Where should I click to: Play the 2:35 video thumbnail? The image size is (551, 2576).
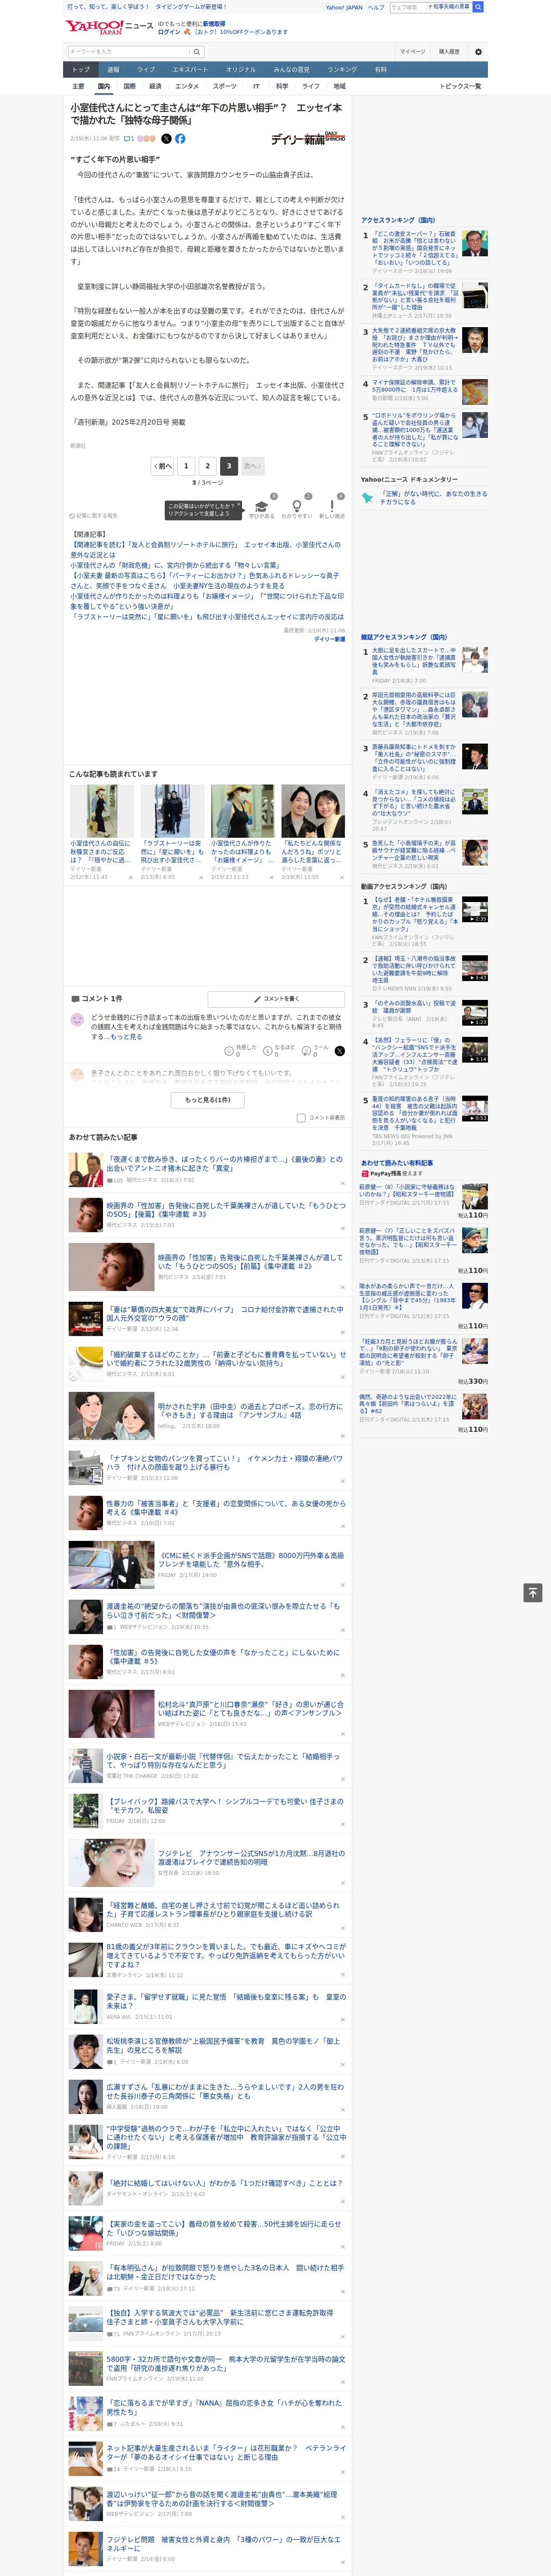(x=475, y=909)
